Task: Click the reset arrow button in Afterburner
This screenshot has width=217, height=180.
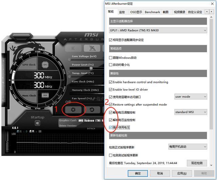Action: coord(92,110)
